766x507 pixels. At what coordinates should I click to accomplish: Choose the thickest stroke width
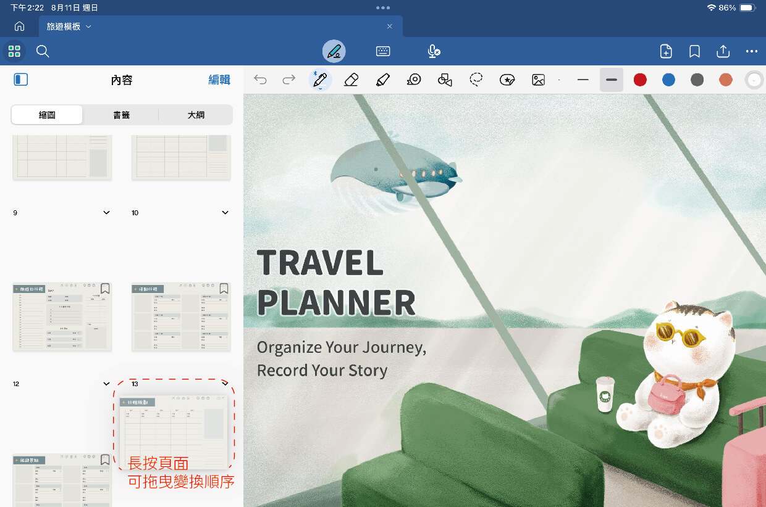tap(612, 80)
